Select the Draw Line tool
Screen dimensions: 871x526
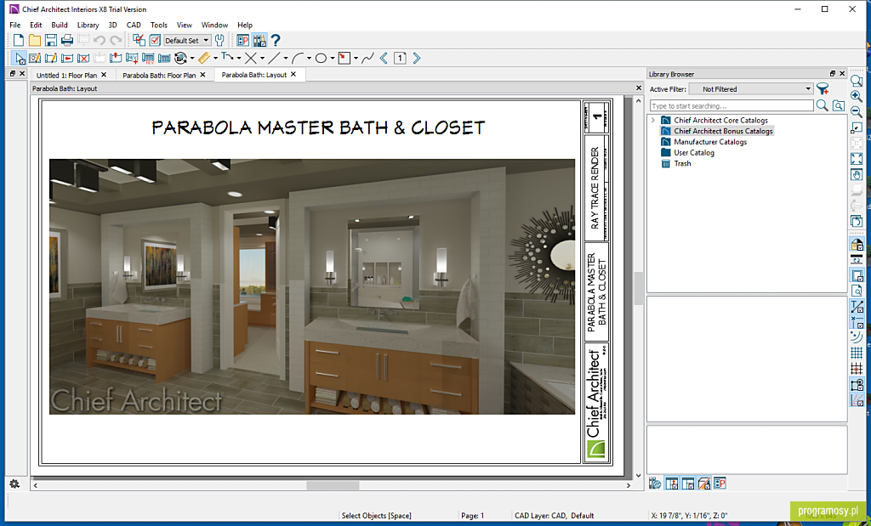coord(274,58)
